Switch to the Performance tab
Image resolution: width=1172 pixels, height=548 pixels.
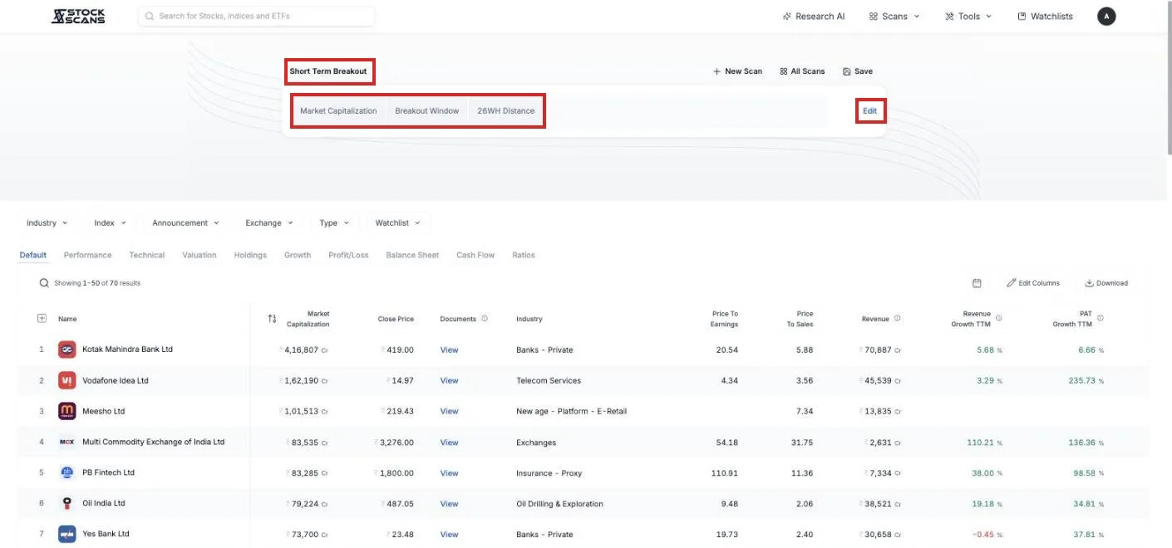click(87, 255)
